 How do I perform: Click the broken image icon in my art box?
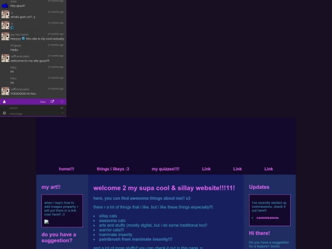pos(46,222)
